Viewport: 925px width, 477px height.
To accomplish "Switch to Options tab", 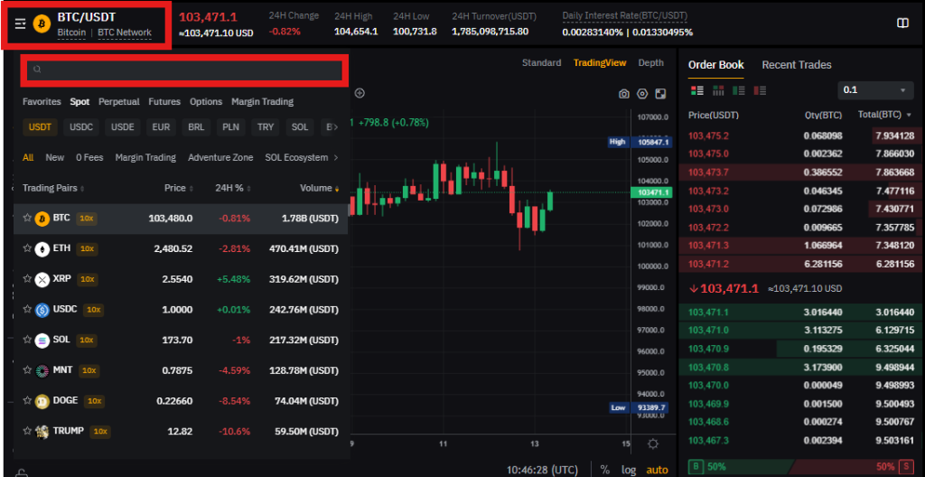I will [x=206, y=101].
